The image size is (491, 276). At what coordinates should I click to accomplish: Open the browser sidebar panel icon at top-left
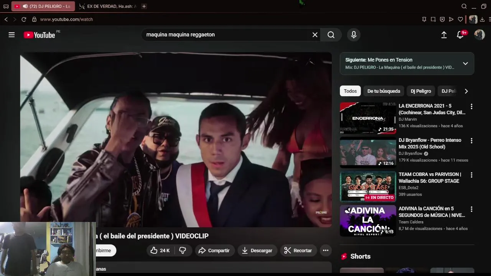tap(6, 6)
